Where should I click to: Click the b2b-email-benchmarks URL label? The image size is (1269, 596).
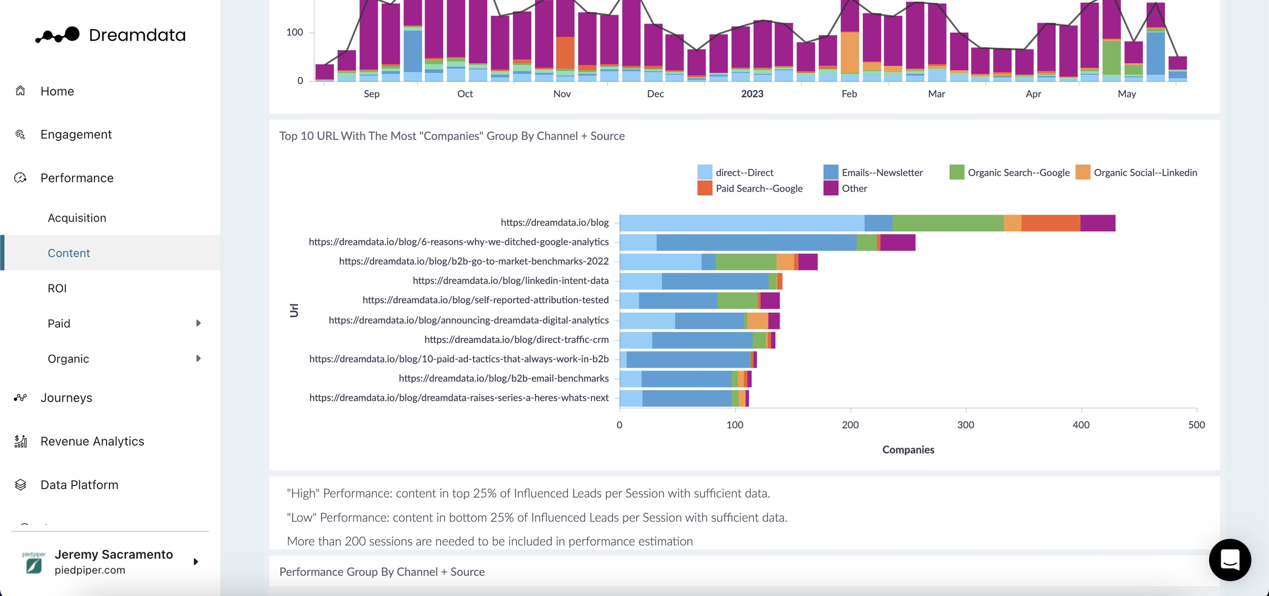click(x=503, y=378)
